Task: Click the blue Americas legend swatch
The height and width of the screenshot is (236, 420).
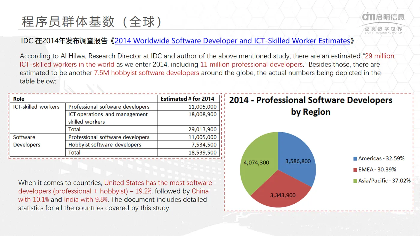Action: click(x=355, y=158)
